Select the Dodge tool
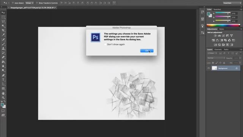This screenshot has height=137, width=243. tap(3, 71)
